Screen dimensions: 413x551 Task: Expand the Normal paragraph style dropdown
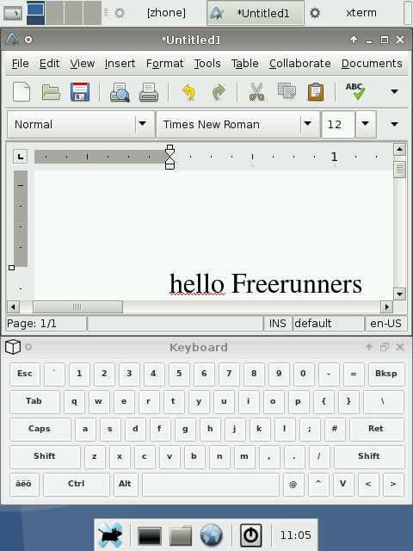pyautogui.click(x=143, y=124)
